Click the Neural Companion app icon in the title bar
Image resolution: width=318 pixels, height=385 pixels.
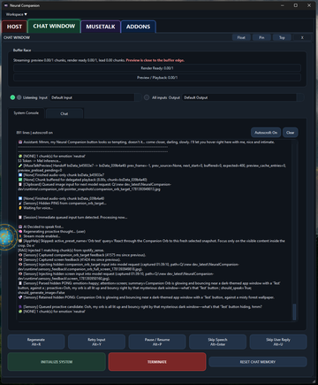[x=6, y=5]
